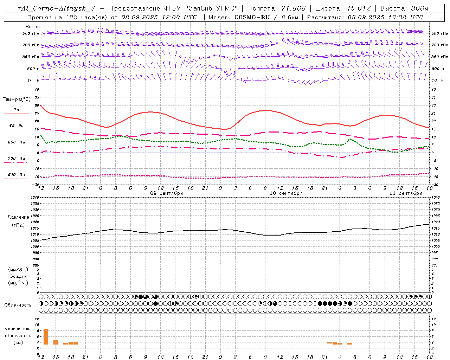Click the dashed Td 2м legend line
This screenshot has height=360, width=450.
point(16,130)
